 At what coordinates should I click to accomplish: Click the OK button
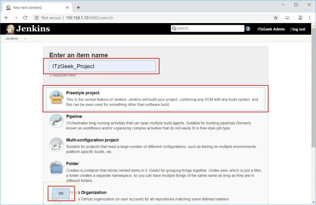click(x=61, y=193)
